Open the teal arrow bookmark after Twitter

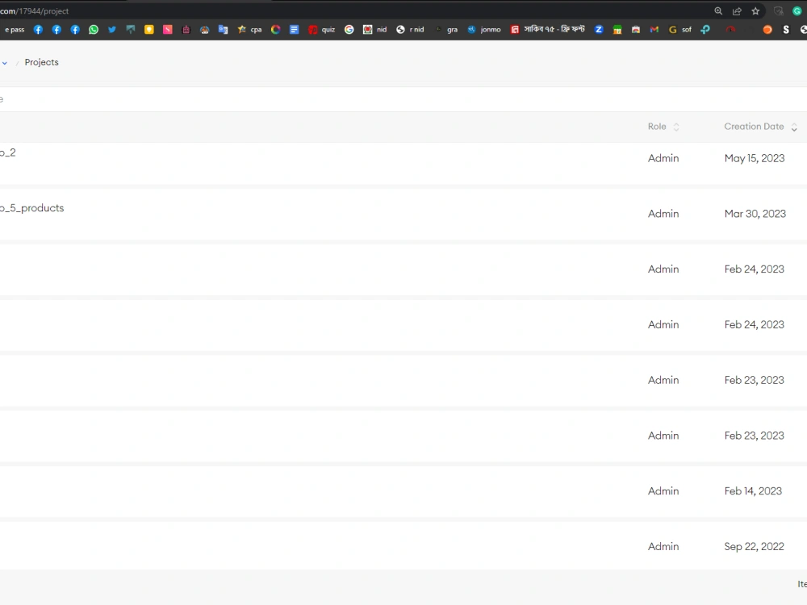click(x=130, y=29)
